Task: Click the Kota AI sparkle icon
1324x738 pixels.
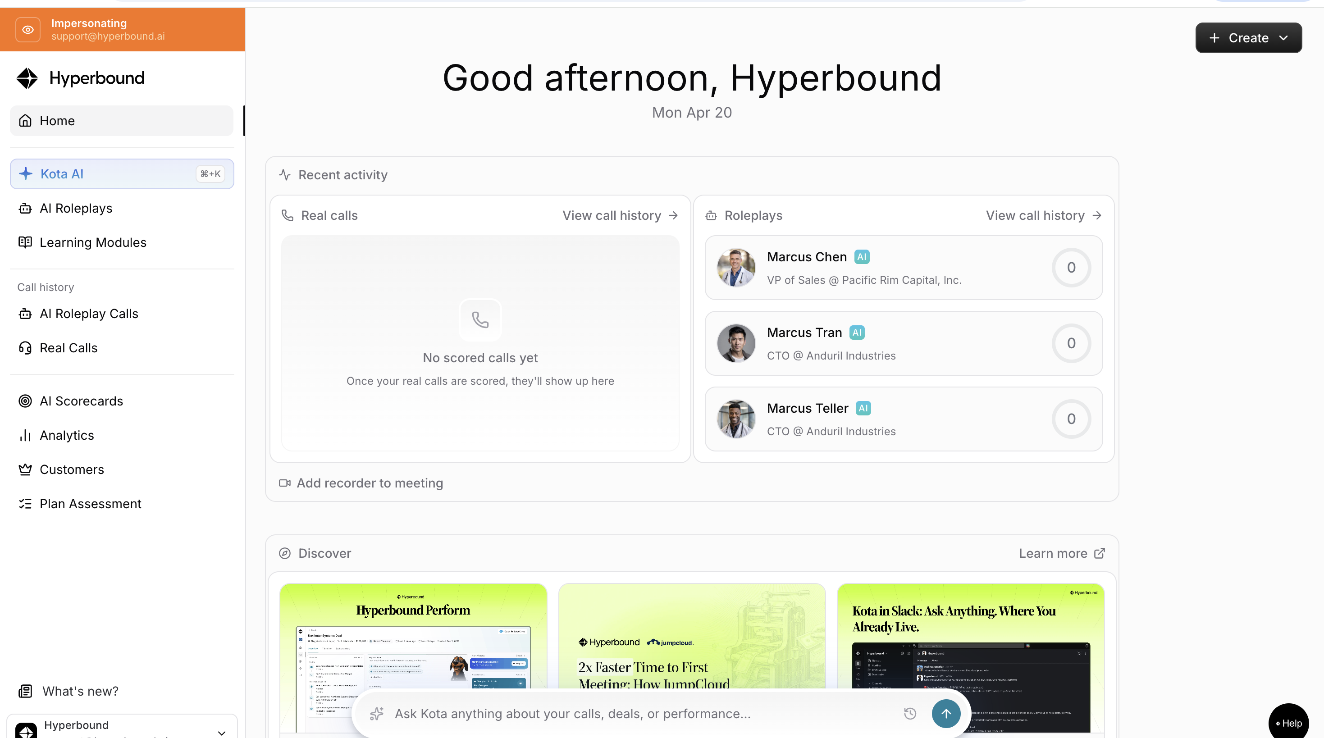Action: [26, 174]
